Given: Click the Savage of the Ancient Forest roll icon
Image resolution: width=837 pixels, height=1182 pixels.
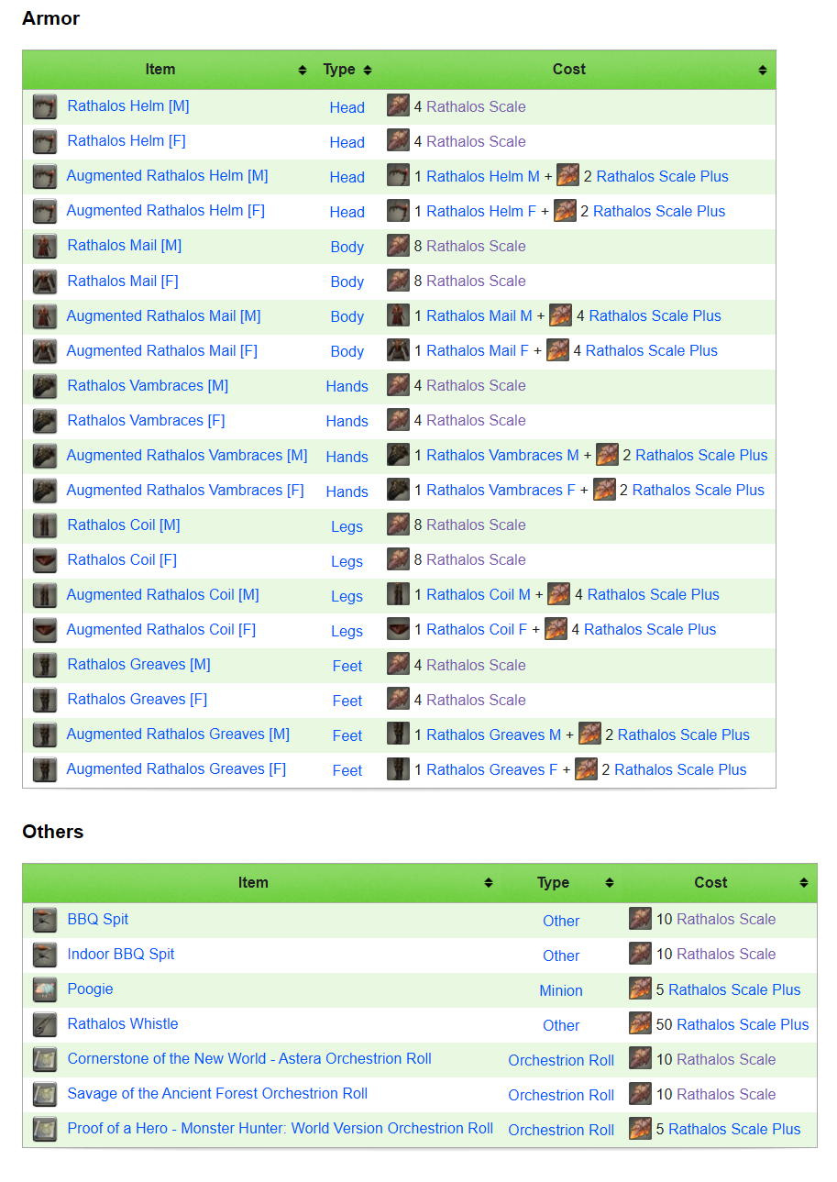Looking at the screenshot, I should click(x=45, y=1094).
